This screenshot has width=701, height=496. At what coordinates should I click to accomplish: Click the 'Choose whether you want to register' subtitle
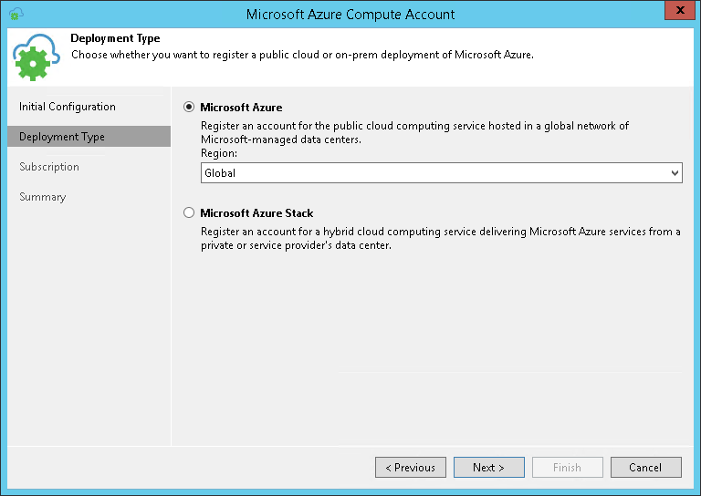point(303,55)
